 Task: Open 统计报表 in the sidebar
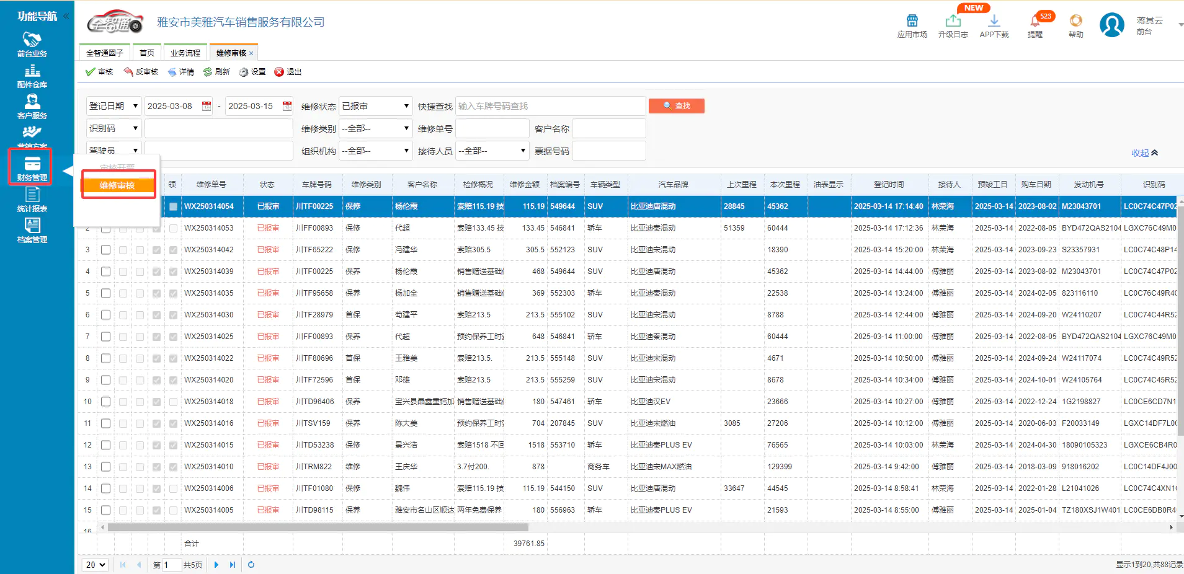pyautogui.click(x=32, y=200)
